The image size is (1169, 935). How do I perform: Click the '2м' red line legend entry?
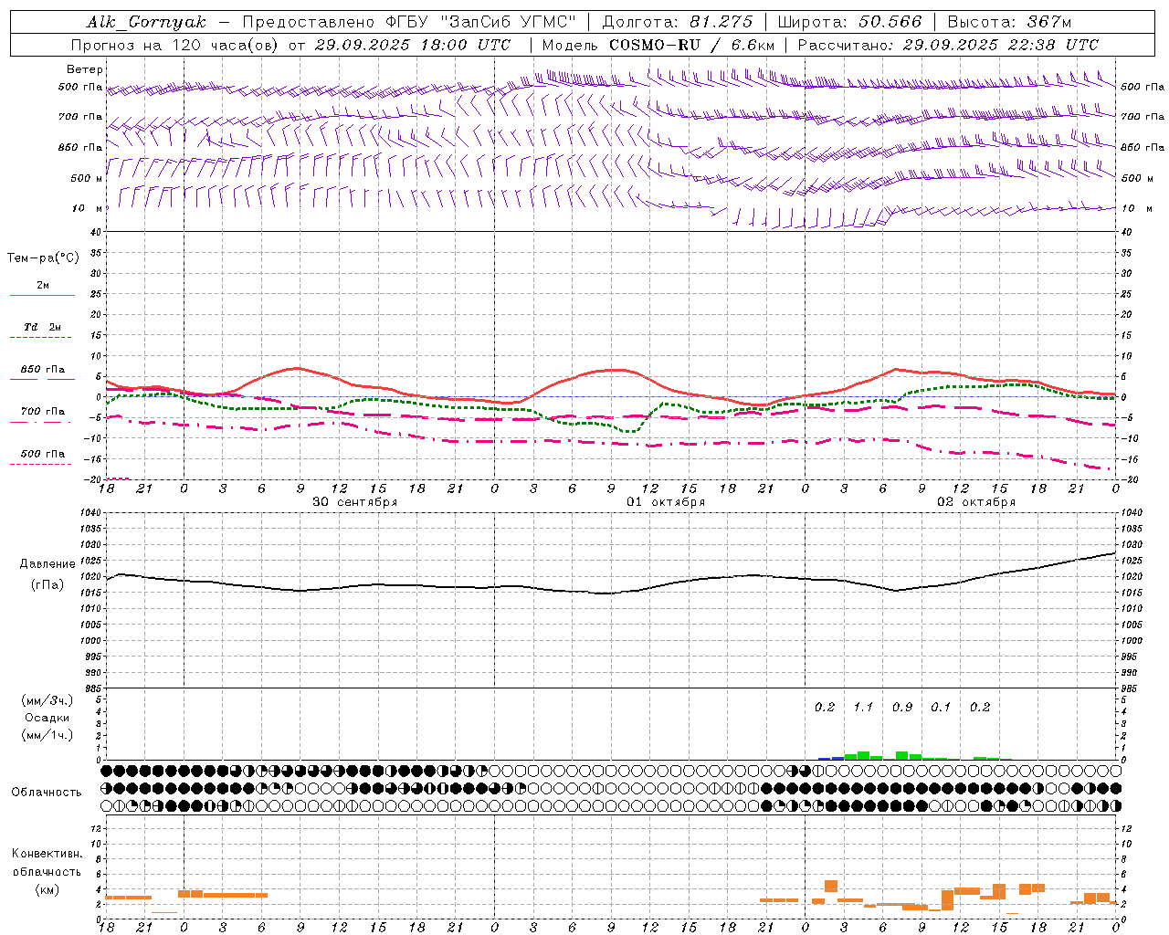click(43, 290)
